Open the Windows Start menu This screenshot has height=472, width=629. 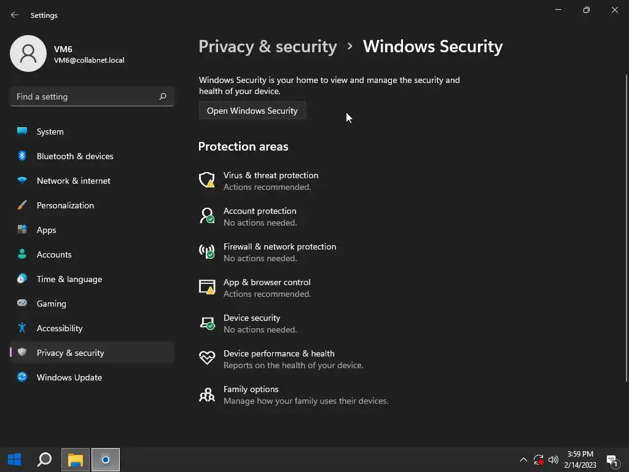pos(15,460)
